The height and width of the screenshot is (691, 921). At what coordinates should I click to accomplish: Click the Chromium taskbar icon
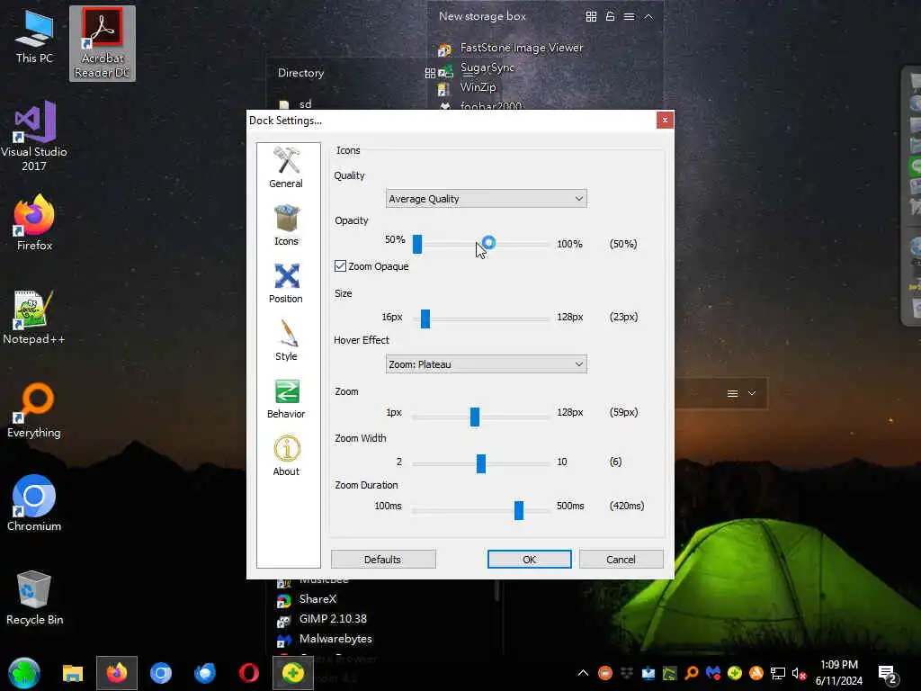click(161, 673)
